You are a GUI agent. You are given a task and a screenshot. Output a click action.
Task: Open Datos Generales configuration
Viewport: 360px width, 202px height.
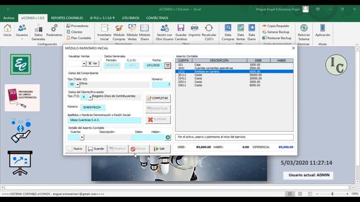[38, 33]
